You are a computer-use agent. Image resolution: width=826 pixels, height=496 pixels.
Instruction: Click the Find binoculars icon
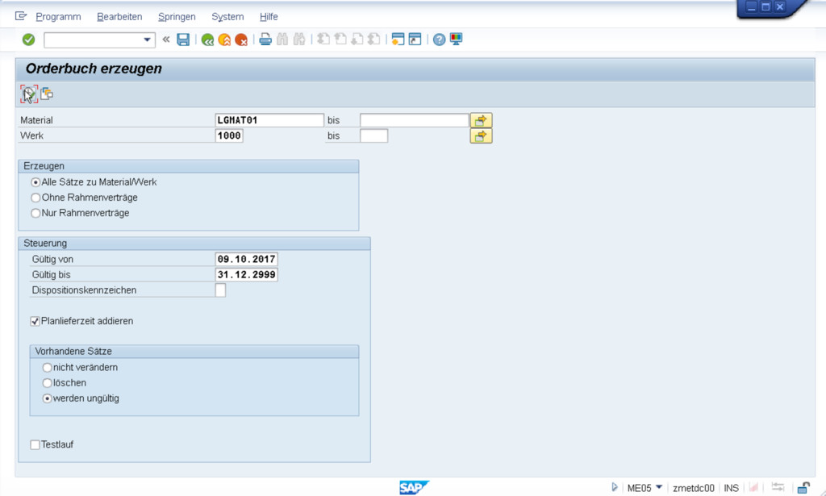click(x=282, y=40)
